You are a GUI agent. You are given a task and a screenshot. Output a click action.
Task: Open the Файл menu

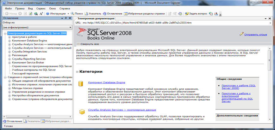[8, 8]
